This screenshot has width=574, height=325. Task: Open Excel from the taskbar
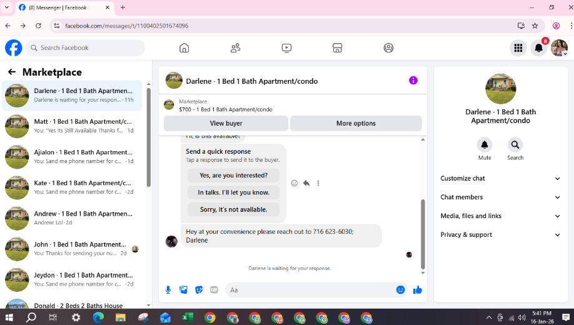click(x=188, y=317)
